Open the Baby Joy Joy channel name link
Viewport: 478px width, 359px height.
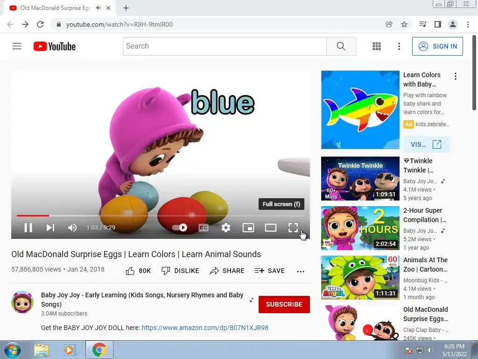click(x=142, y=300)
